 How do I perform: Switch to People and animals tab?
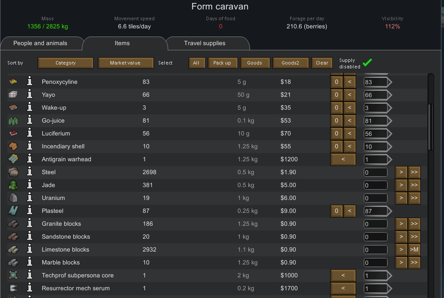40,43
